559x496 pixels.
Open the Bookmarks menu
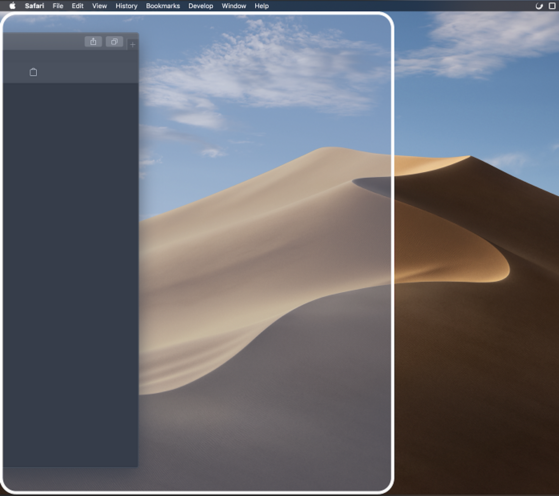coord(163,6)
